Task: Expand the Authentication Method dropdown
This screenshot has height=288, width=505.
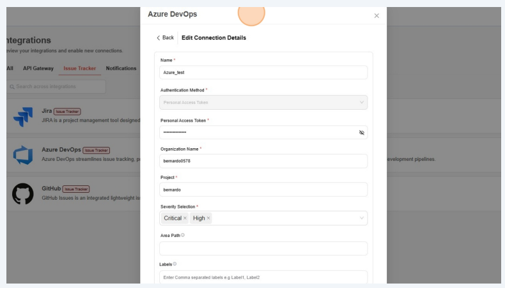Action: click(x=361, y=102)
